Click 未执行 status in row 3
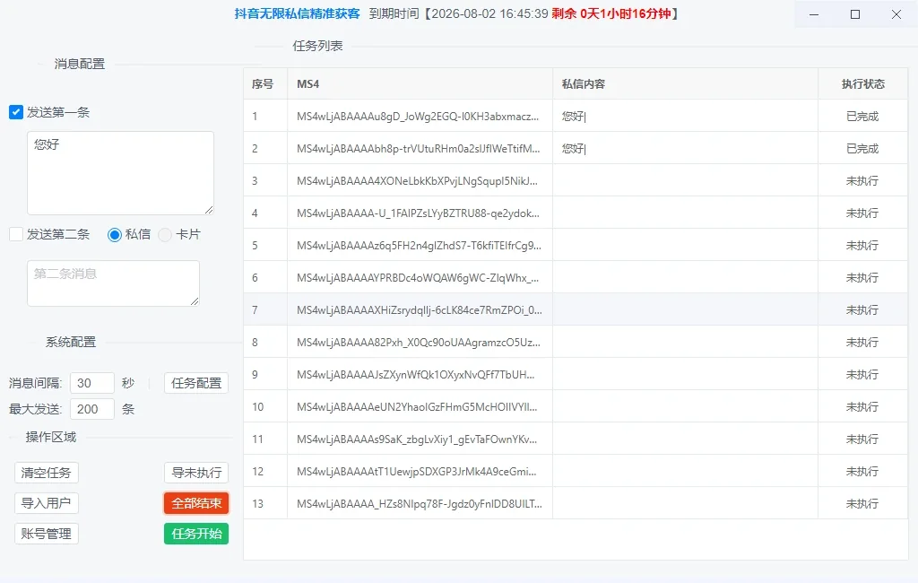Screen dimensions: 918x583 862,180
